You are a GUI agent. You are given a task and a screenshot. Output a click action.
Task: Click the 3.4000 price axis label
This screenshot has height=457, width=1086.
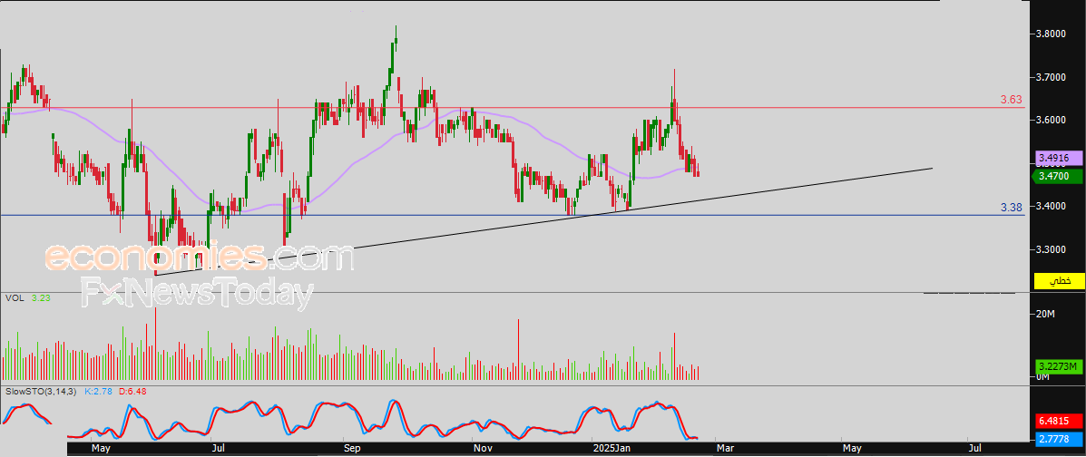pyautogui.click(x=1050, y=207)
